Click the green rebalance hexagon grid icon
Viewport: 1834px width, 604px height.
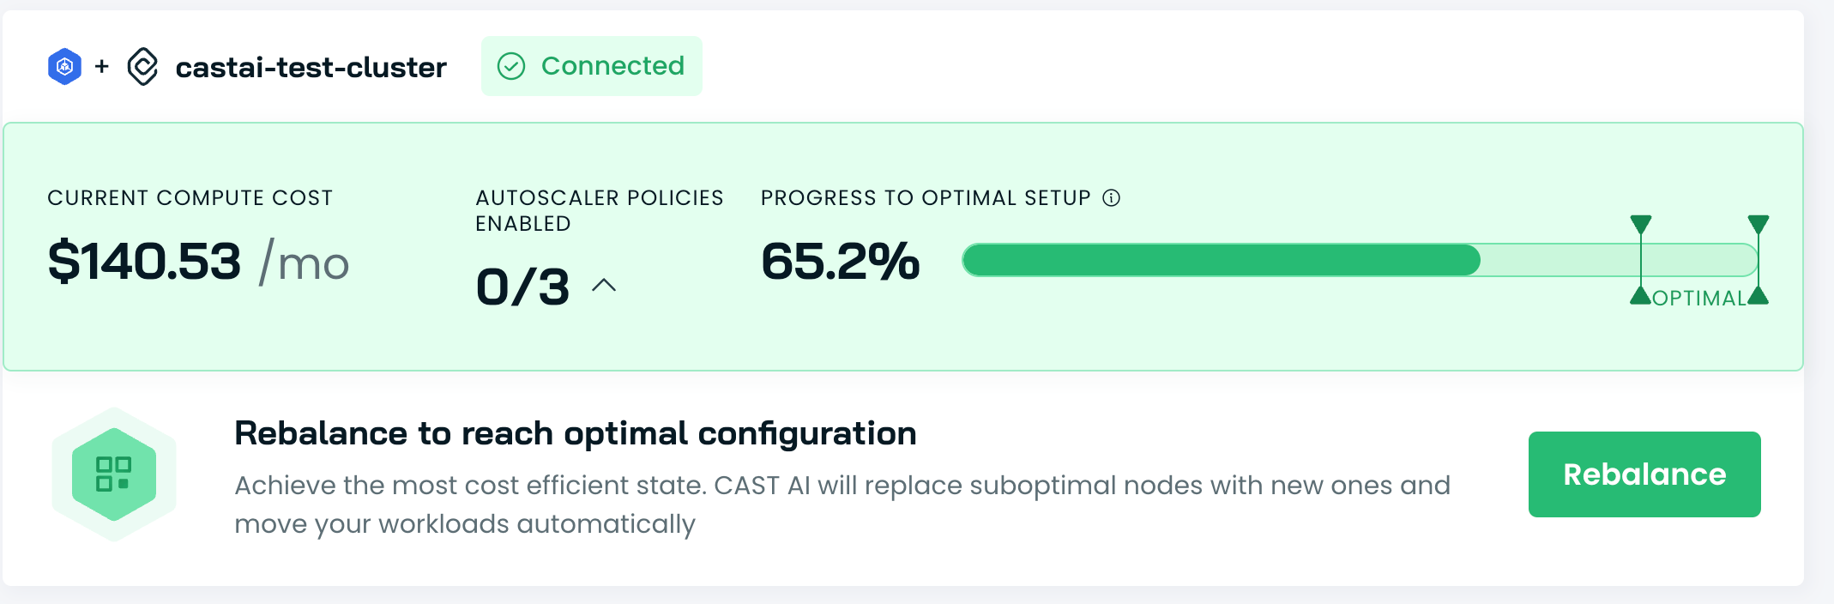[x=114, y=474]
